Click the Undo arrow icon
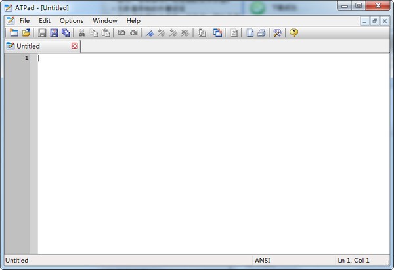This screenshot has width=394, height=270. (122, 33)
